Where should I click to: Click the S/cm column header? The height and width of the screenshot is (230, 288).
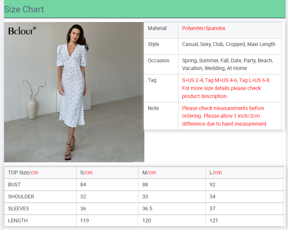tap(86, 173)
